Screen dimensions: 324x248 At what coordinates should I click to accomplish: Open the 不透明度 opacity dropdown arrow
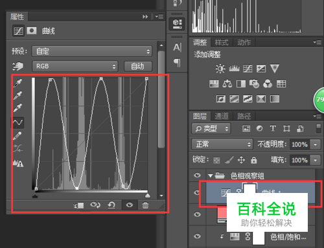point(316,144)
